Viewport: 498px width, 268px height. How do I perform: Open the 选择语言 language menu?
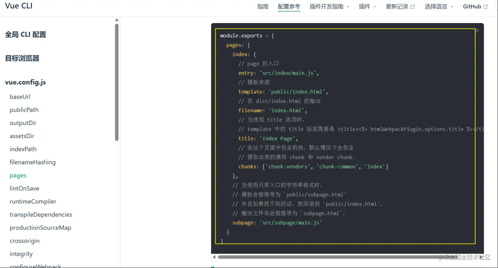[439, 7]
